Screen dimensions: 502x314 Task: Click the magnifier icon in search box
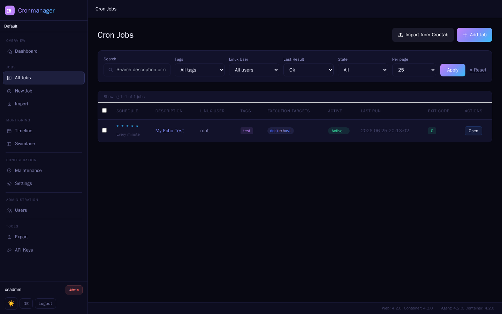click(x=111, y=70)
